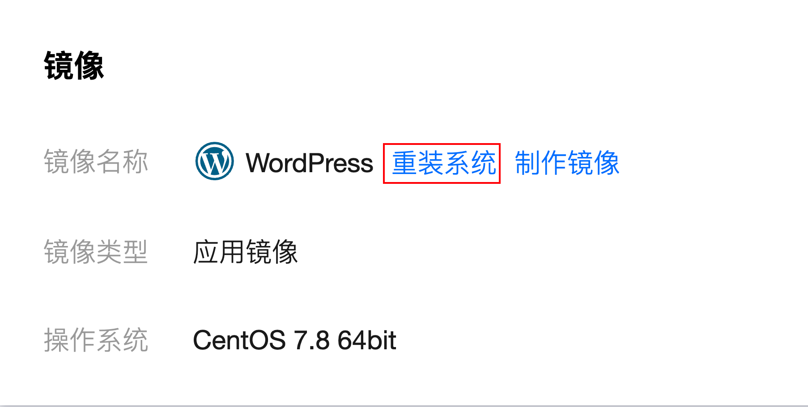Click the 7.8 version number
Screen dimensions: 808x407
(x=312, y=340)
